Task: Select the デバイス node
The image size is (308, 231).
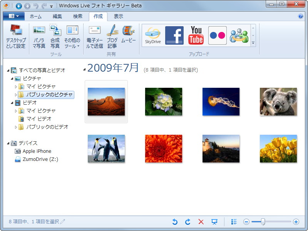Action: pos(24,143)
